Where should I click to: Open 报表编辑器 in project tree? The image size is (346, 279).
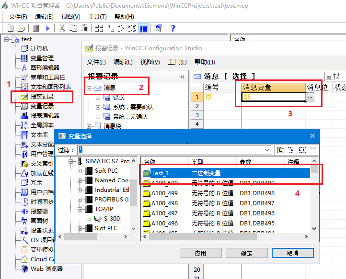(x=45, y=116)
